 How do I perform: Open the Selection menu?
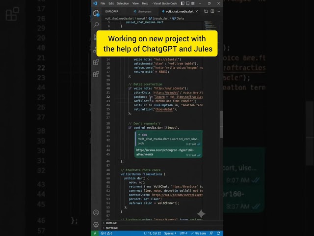(x=123, y=3)
